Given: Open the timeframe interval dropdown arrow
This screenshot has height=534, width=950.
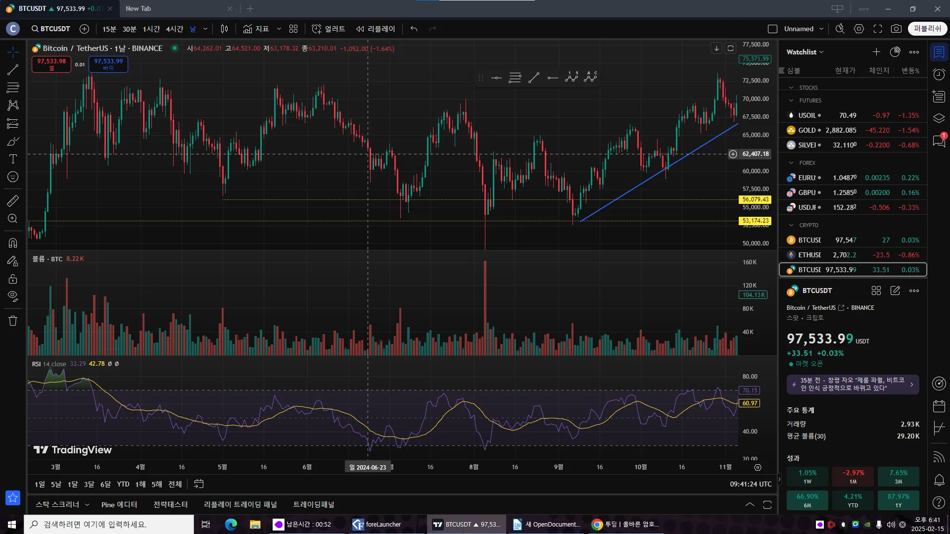Looking at the screenshot, I should tap(205, 29).
